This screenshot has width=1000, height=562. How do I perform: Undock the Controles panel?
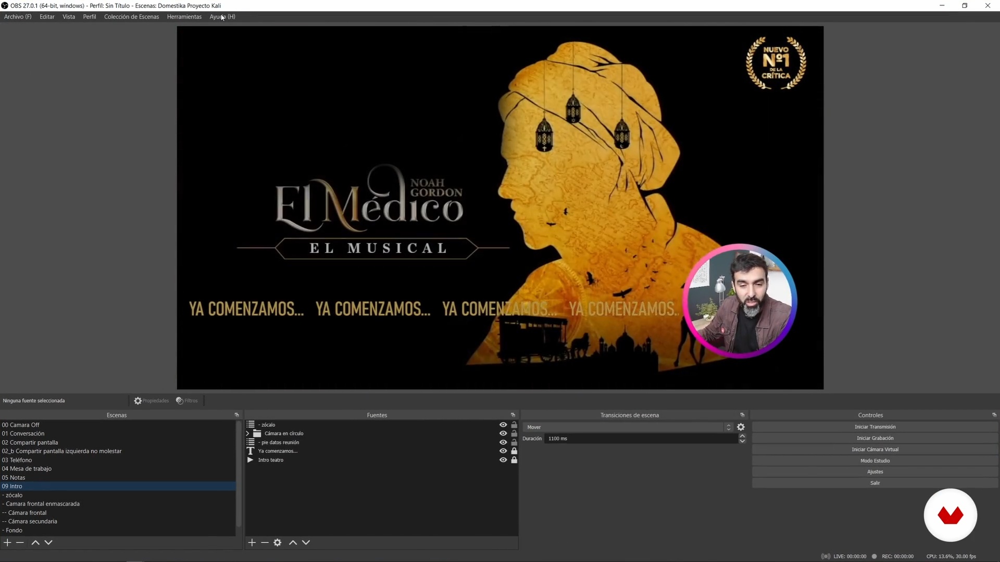pyautogui.click(x=994, y=415)
